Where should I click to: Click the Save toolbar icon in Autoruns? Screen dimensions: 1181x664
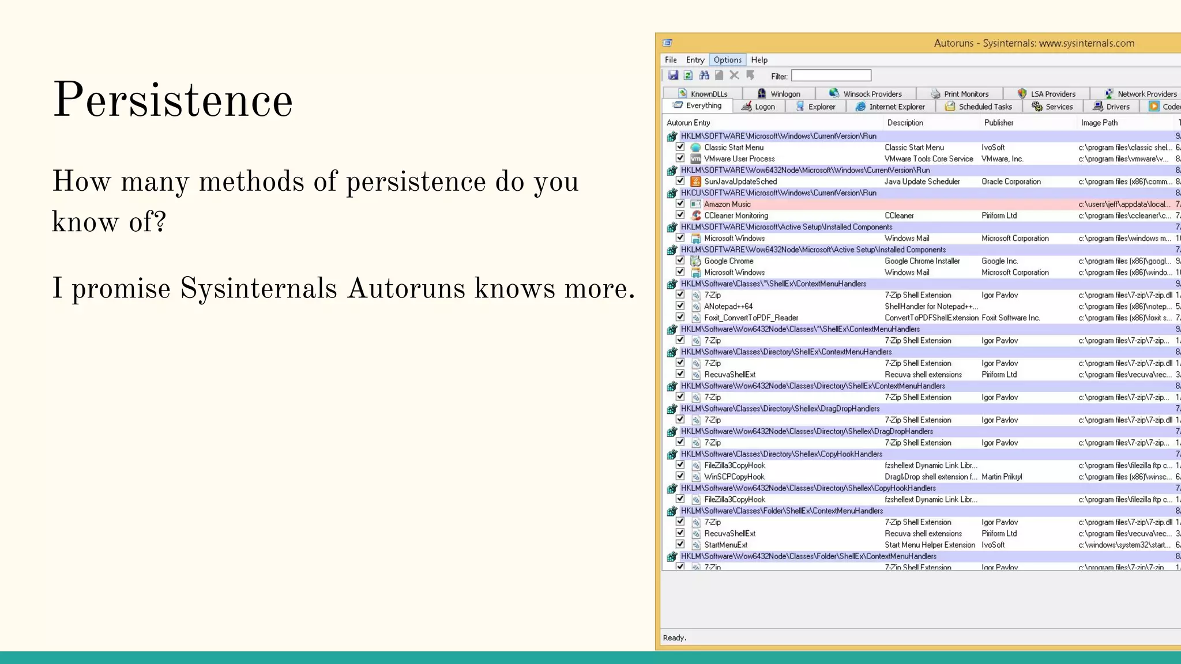673,76
